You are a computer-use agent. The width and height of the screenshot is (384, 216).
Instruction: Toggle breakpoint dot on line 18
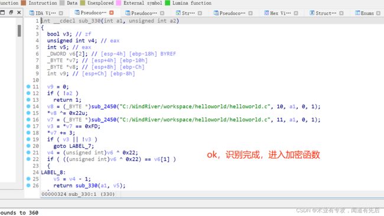[x=28, y=133]
